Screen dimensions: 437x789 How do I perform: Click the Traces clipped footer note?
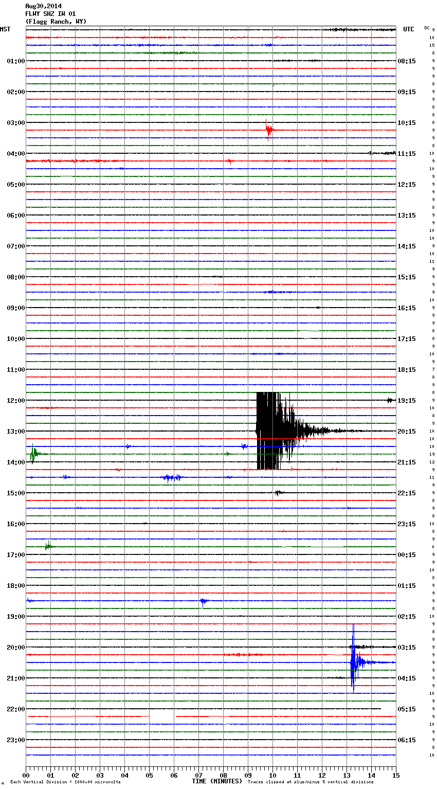pos(311,782)
